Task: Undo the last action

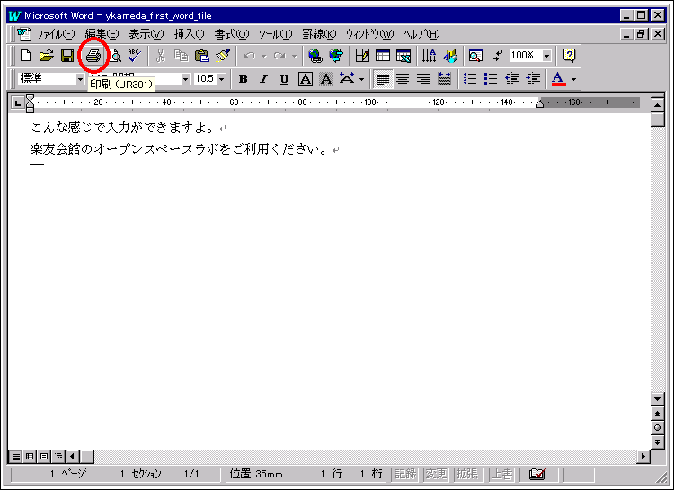Action: pyautogui.click(x=249, y=56)
